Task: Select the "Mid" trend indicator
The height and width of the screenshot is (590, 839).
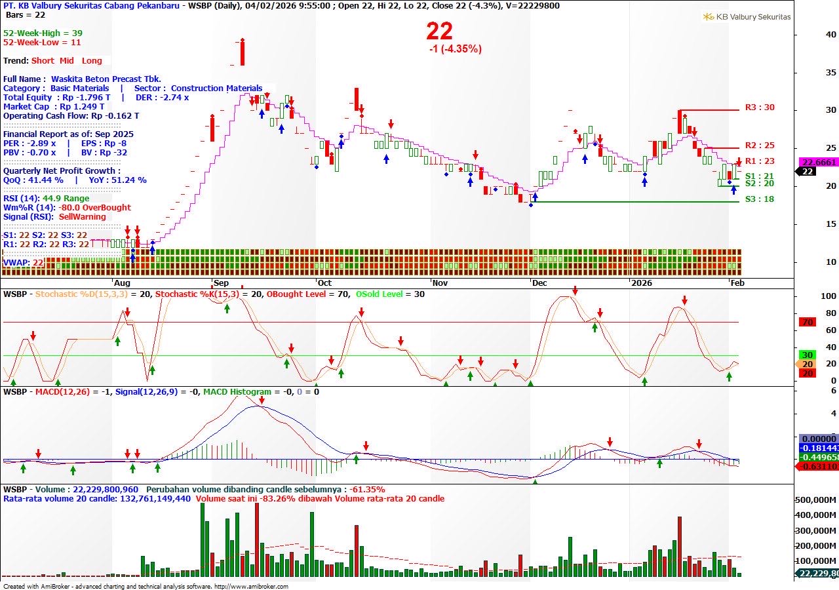Action: (x=67, y=60)
